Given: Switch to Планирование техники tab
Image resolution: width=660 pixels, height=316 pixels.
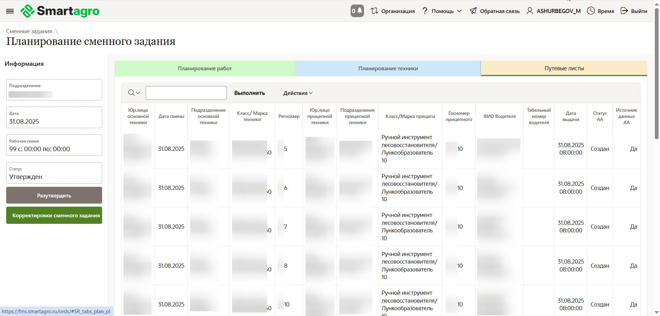Looking at the screenshot, I should tap(388, 69).
